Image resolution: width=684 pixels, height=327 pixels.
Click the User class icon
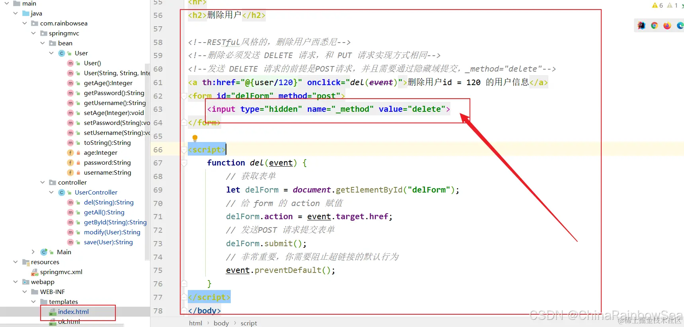(62, 53)
